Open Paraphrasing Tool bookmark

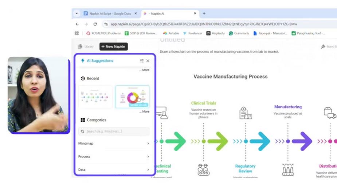(308, 33)
